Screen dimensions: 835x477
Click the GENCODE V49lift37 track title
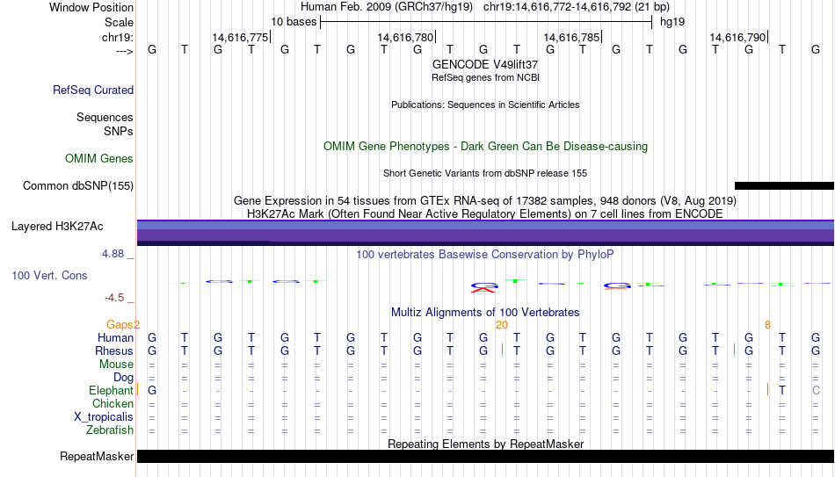(485, 64)
